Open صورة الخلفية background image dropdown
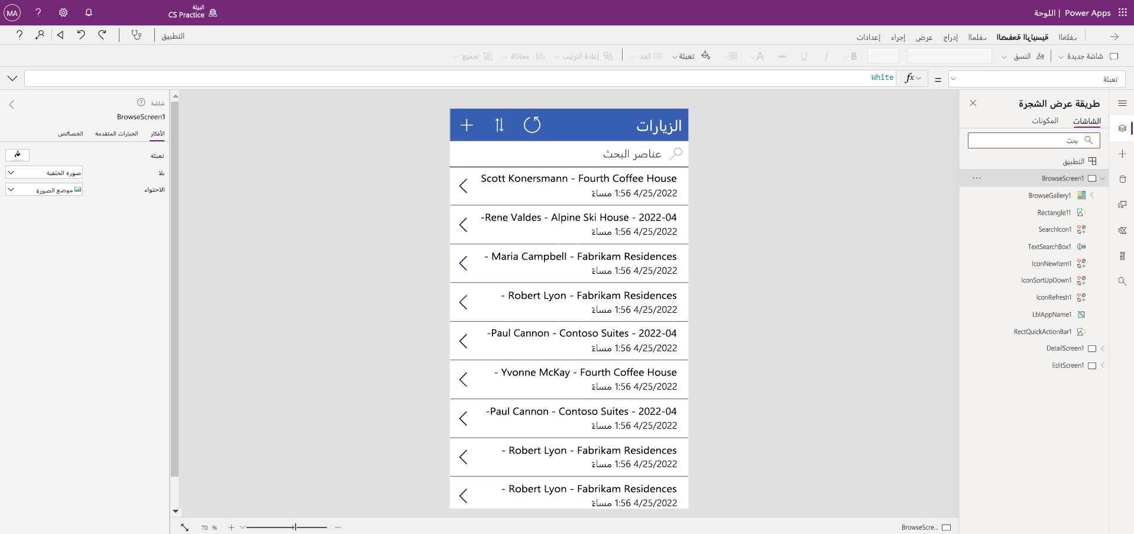The image size is (1134, 534). (44, 173)
